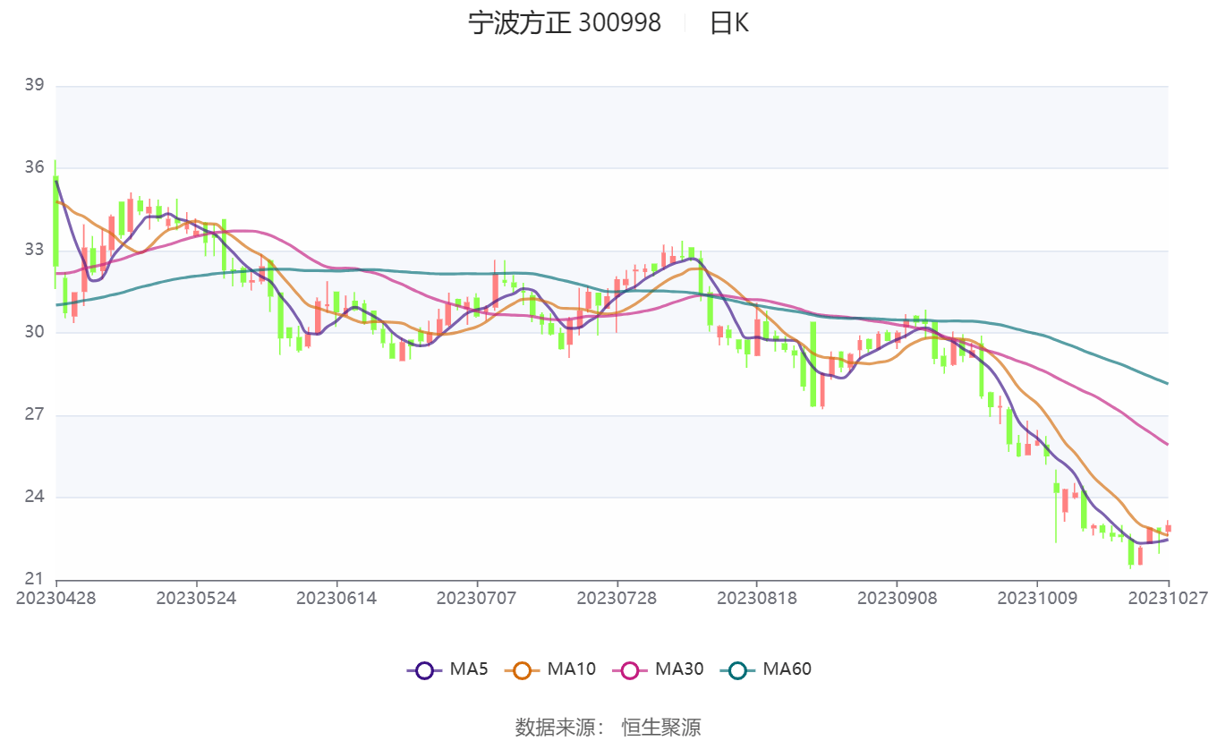Click the 20230428 date axis label
The height and width of the screenshot is (741, 1217).
tap(55, 597)
